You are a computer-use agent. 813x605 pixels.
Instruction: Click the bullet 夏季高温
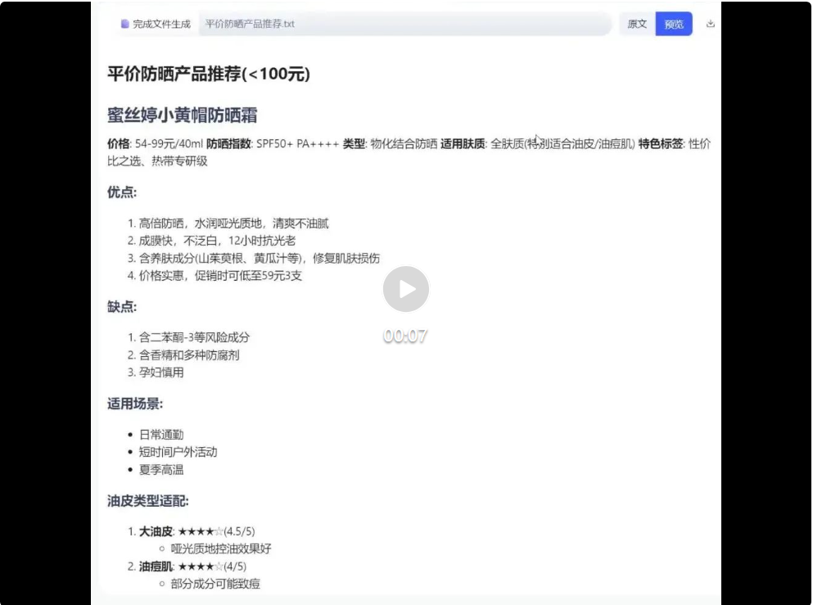(x=161, y=470)
